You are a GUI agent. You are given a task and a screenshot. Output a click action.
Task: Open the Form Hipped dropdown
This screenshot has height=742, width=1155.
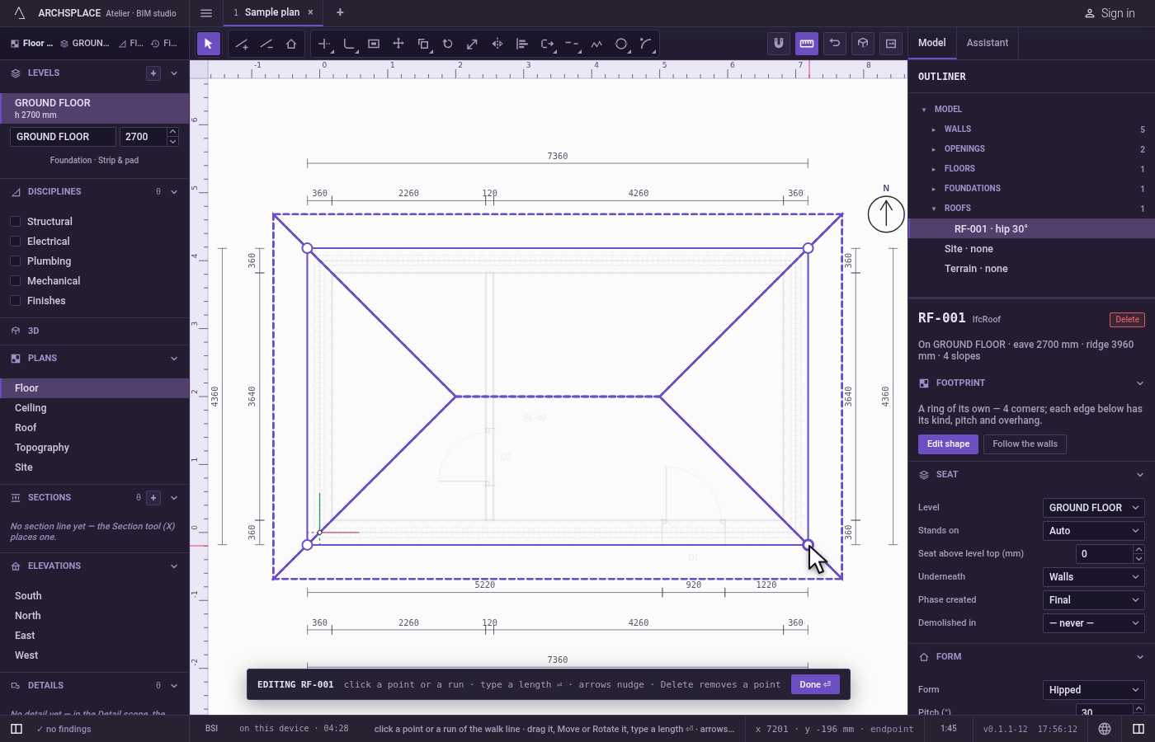[1094, 690]
